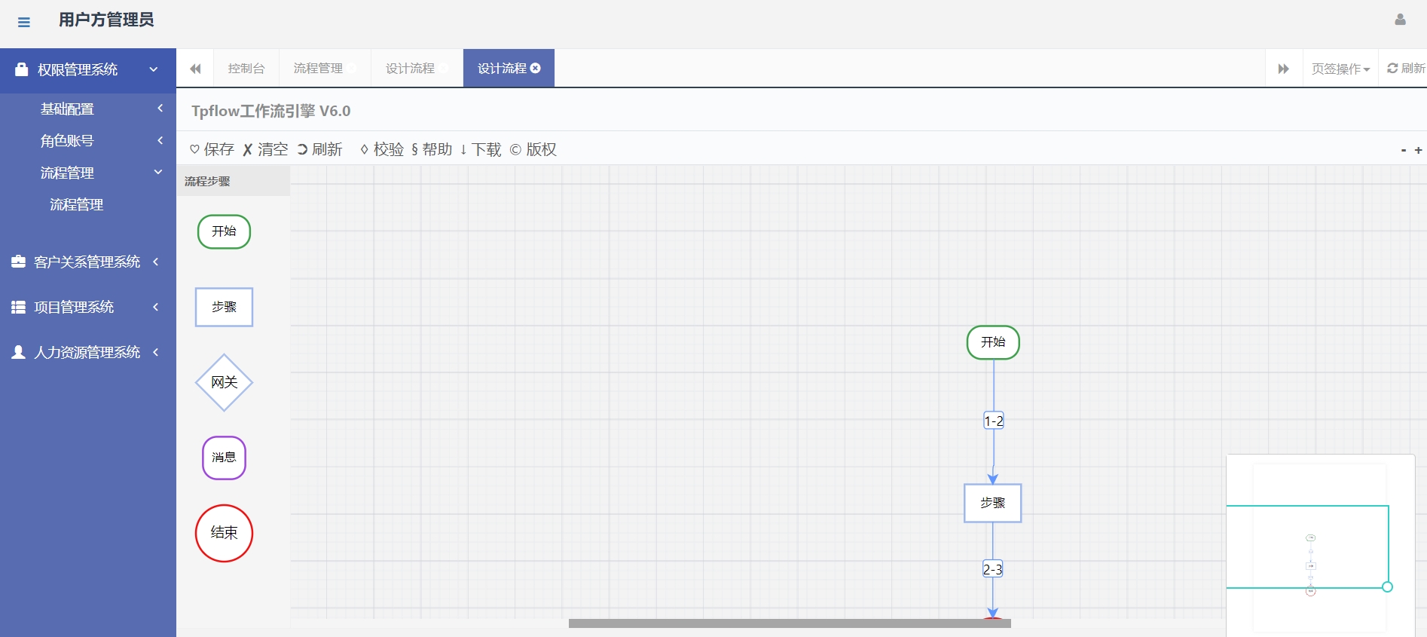
Task: Expand the 基础配置 submenu
Action: pyautogui.click(x=88, y=109)
